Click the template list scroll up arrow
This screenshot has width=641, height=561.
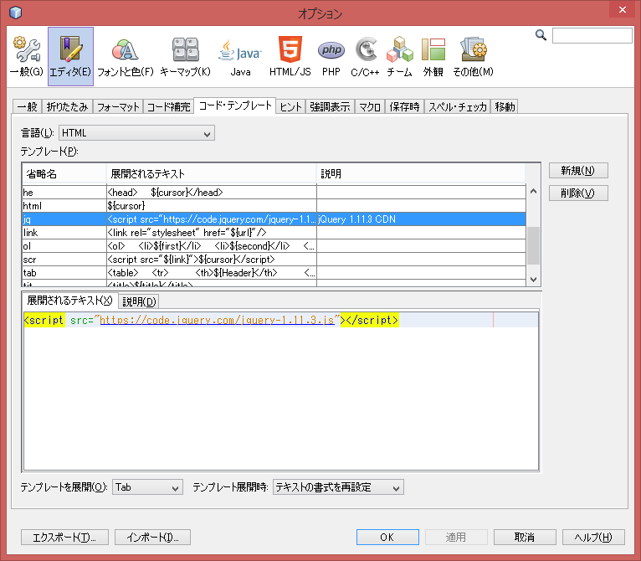click(533, 191)
